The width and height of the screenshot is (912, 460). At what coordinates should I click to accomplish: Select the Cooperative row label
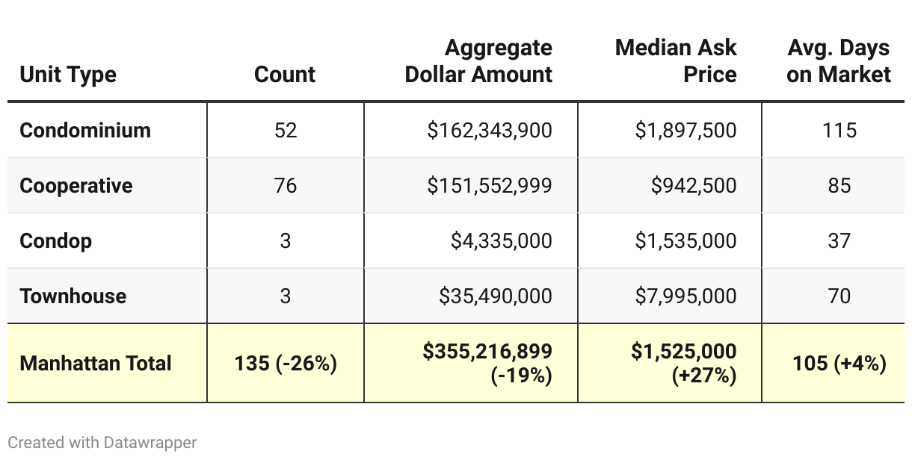76,185
